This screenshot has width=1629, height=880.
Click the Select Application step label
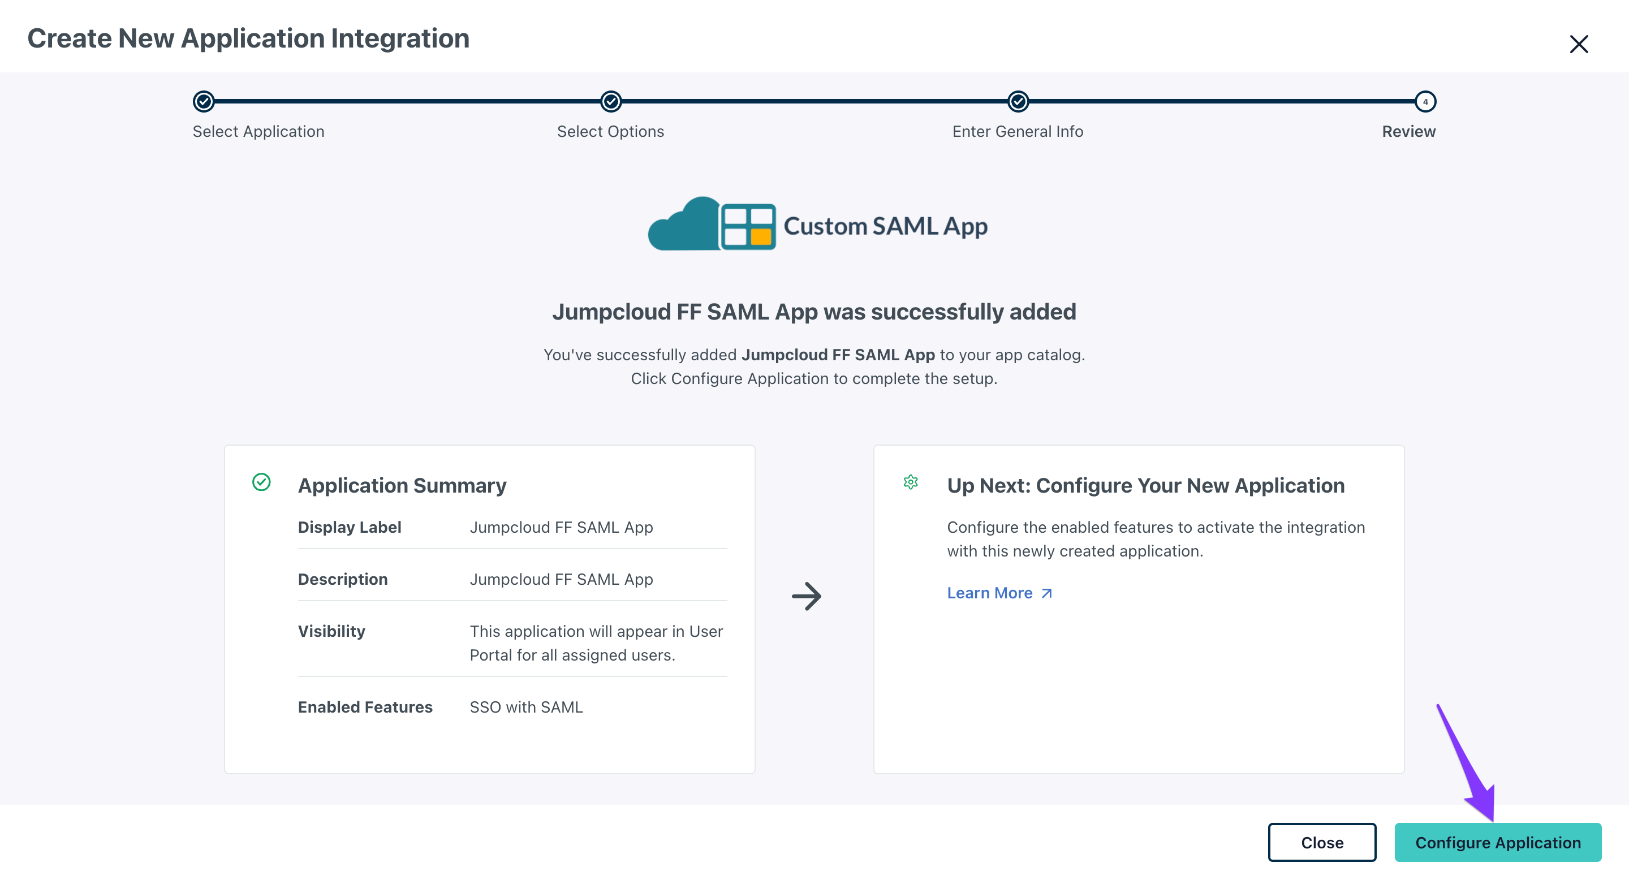point(258,132)
